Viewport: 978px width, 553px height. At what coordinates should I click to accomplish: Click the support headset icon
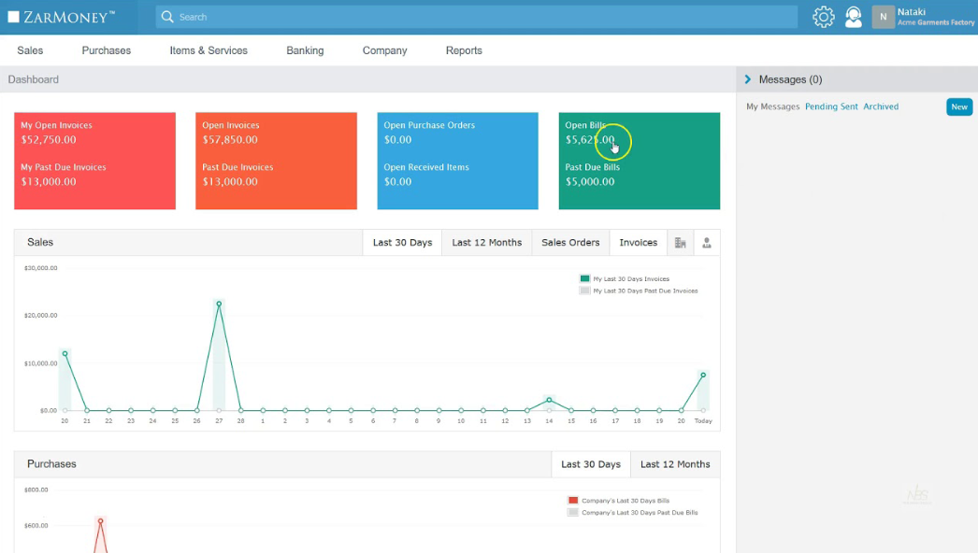coord(853,17)
